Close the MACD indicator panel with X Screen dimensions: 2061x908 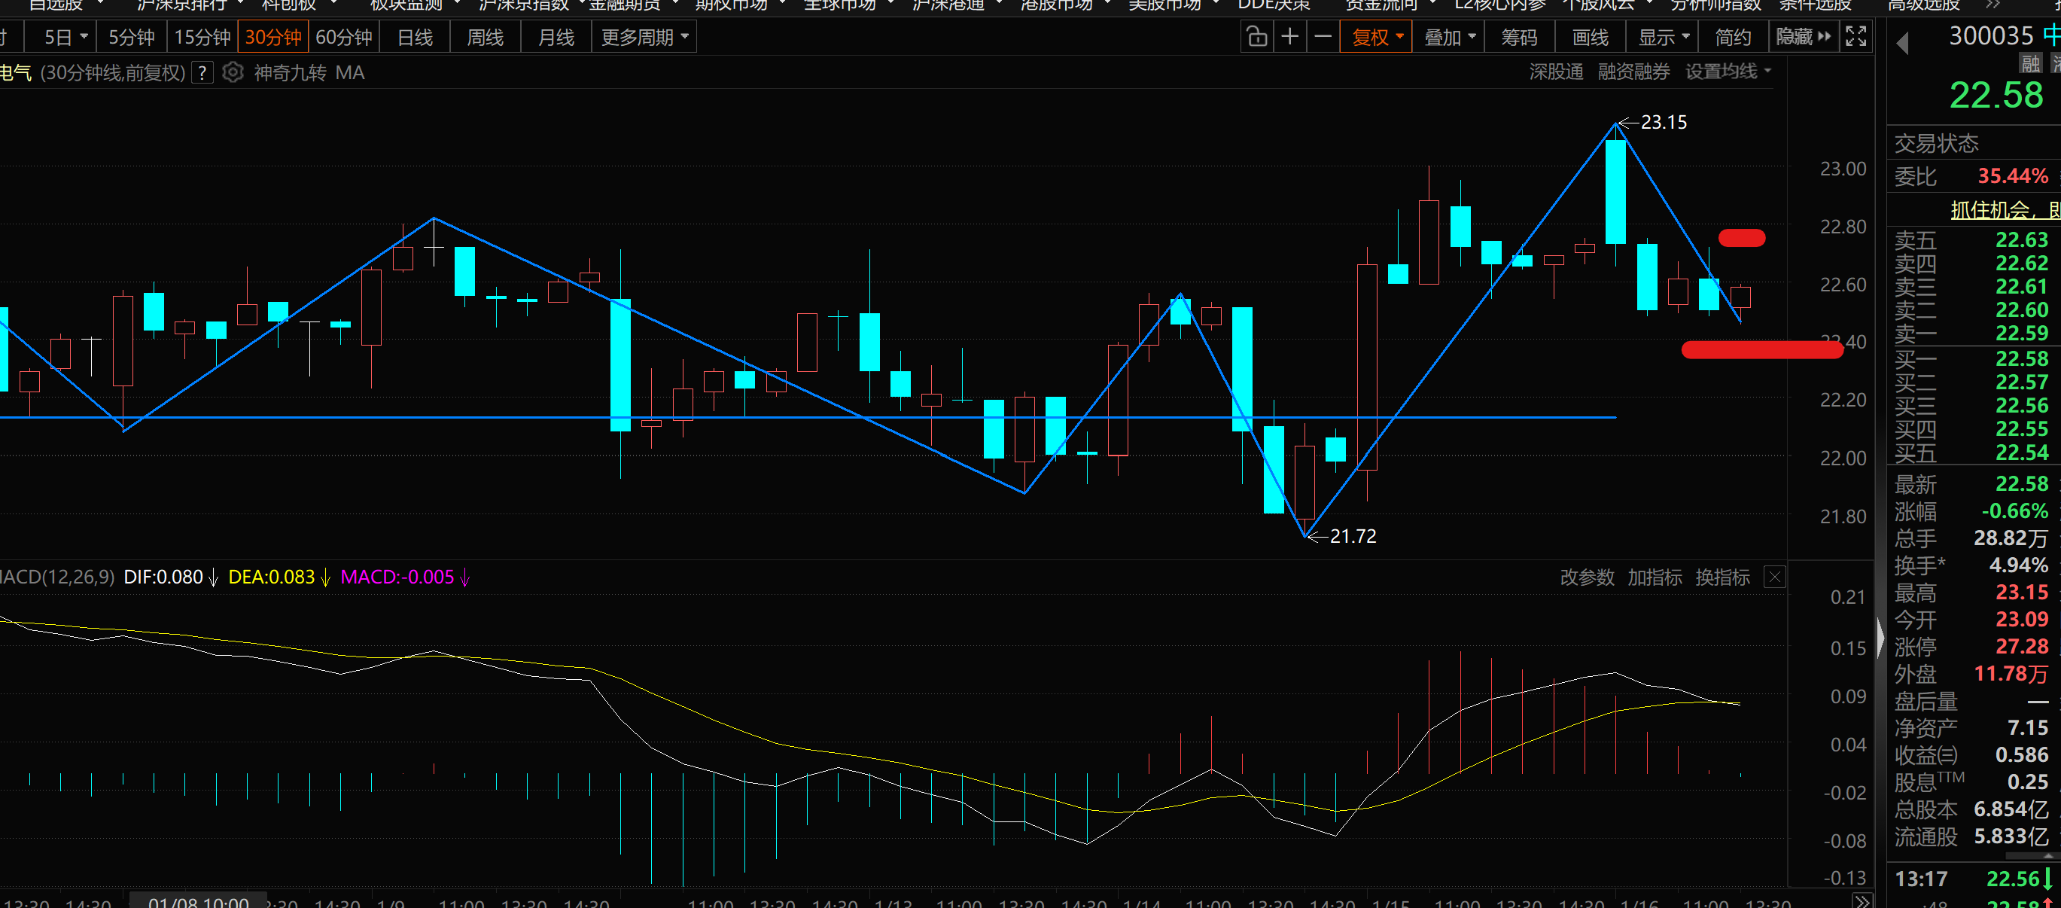tap(1774, 577)
